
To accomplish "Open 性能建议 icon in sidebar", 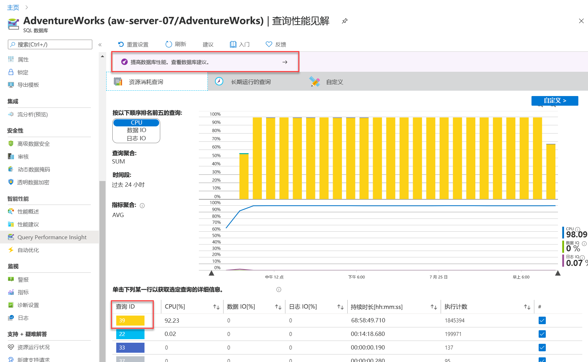I will click(x=11, y=224).
